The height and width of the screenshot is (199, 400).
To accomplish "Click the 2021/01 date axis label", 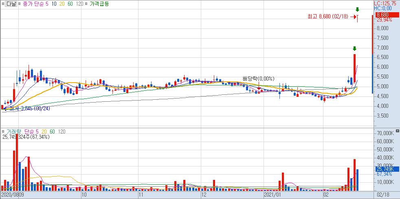I will tap(273, 195).
